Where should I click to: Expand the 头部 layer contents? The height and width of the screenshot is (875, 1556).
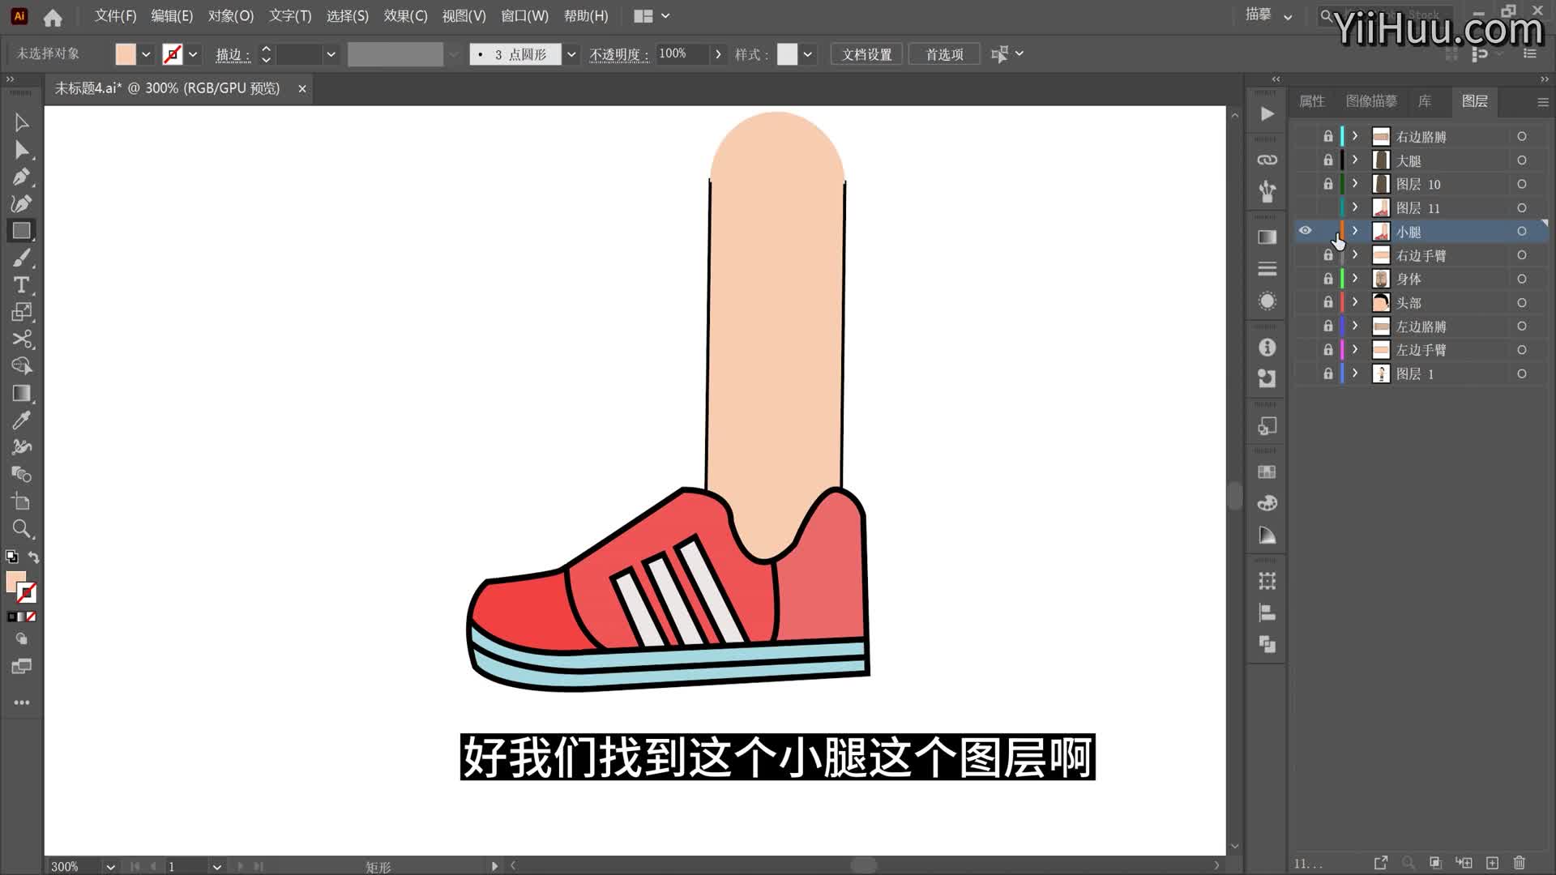(x=1354, y=302)
